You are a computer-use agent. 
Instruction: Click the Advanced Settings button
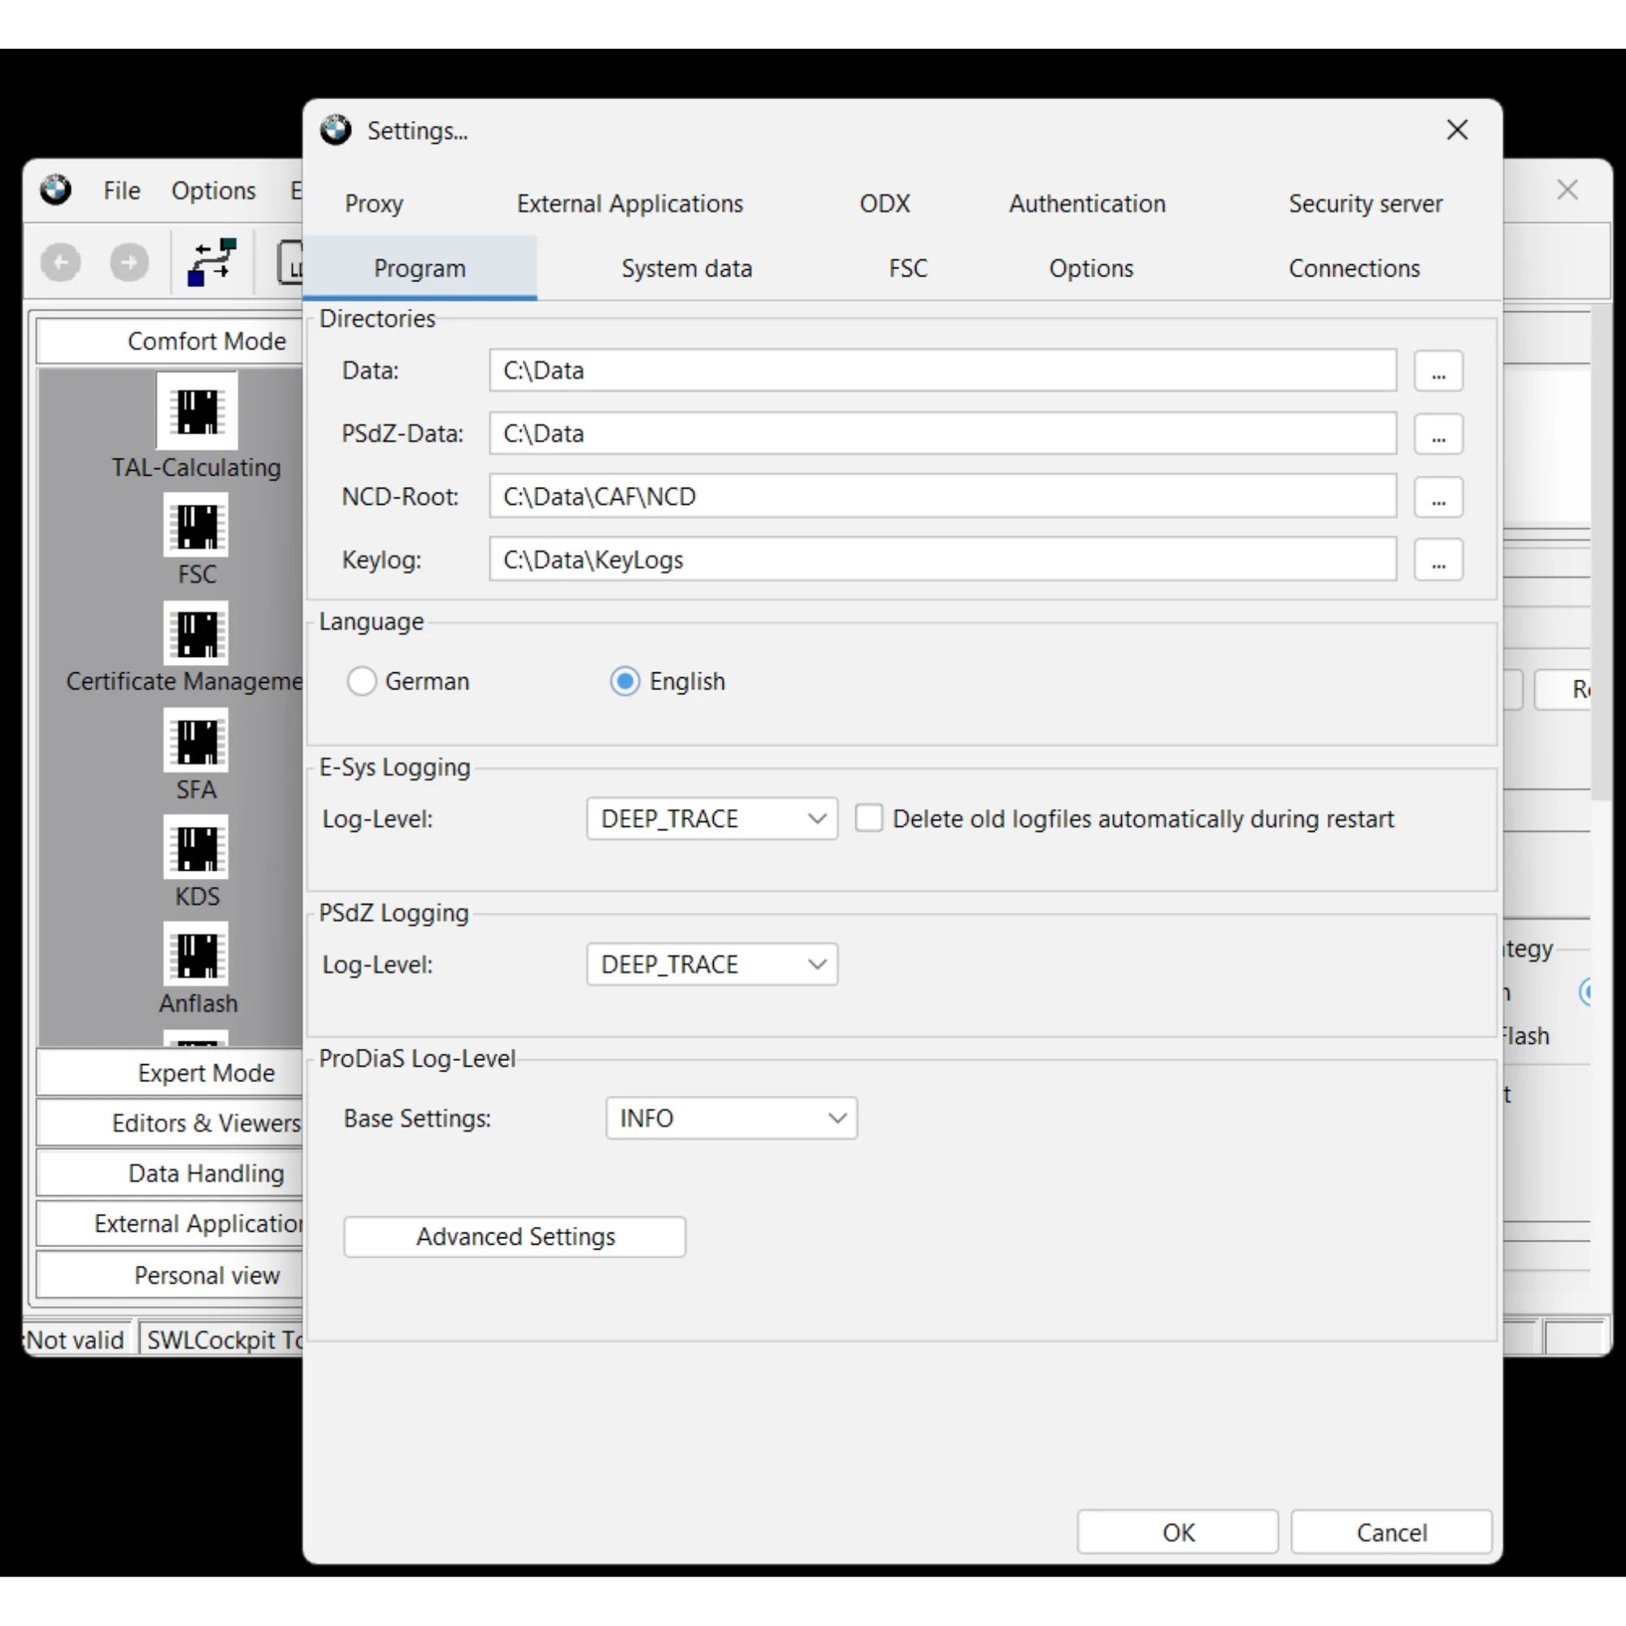(x=515, y=1237)
